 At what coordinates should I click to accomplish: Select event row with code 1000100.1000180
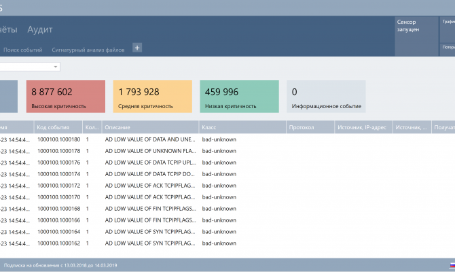click(58, 139)
